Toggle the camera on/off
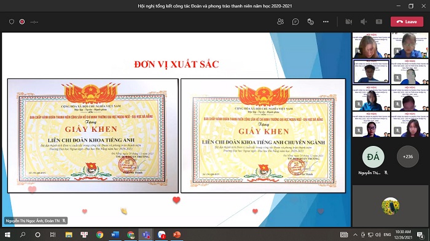Image resolution: width=430 pixels, height=241 pixels. [x=348, y=21]
